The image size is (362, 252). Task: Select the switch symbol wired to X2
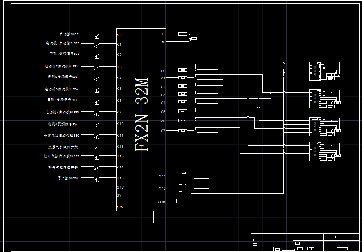97,56
